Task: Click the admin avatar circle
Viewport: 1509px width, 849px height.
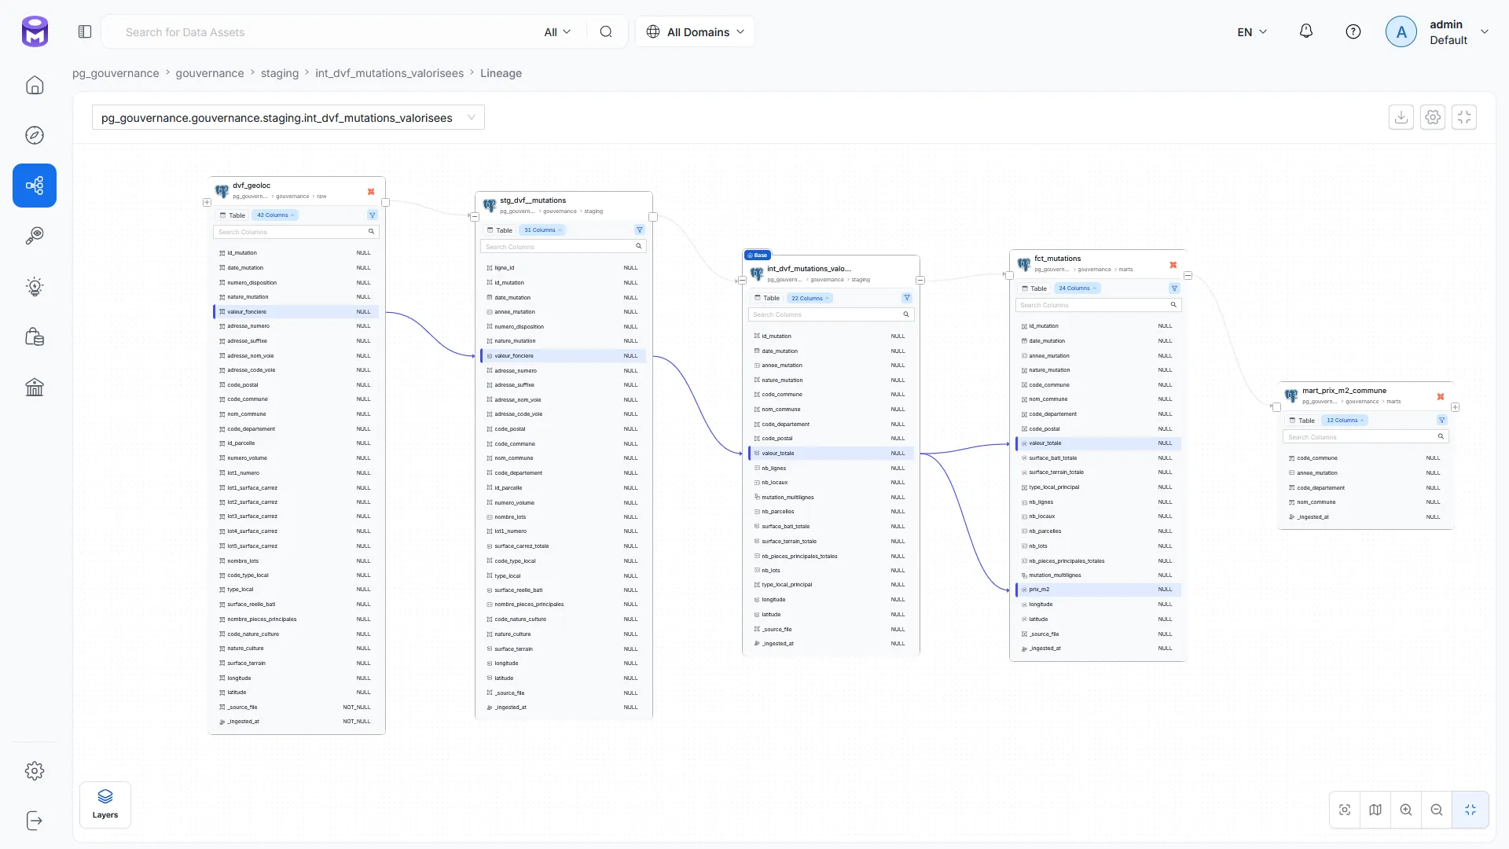Action: coord(1401,32)
